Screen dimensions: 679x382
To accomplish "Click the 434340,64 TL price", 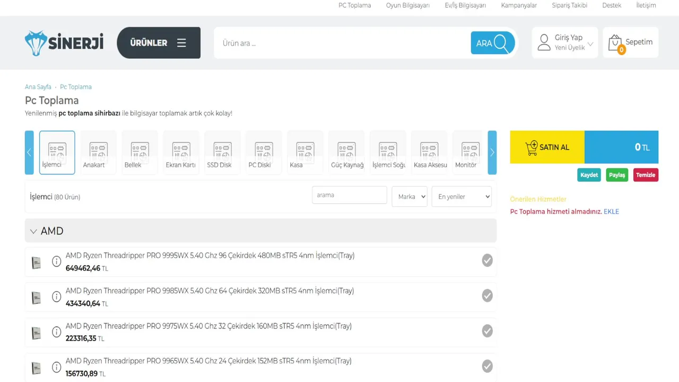I will 86,303.
